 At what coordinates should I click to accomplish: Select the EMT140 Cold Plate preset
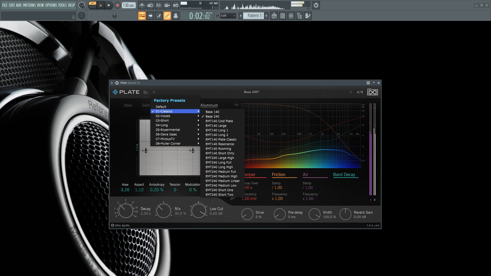(222, 121)
